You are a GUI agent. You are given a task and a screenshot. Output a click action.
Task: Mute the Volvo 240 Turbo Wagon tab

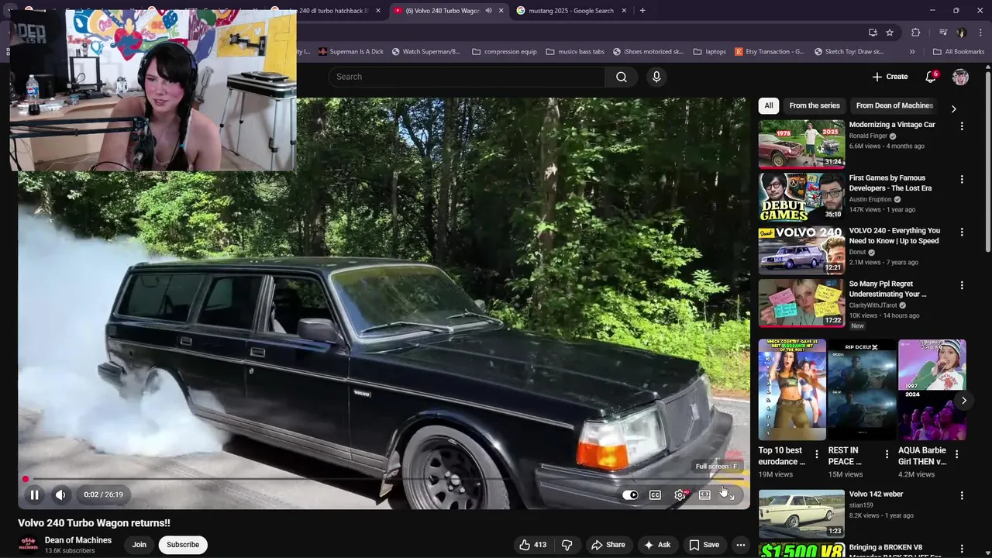coord(488,11)
